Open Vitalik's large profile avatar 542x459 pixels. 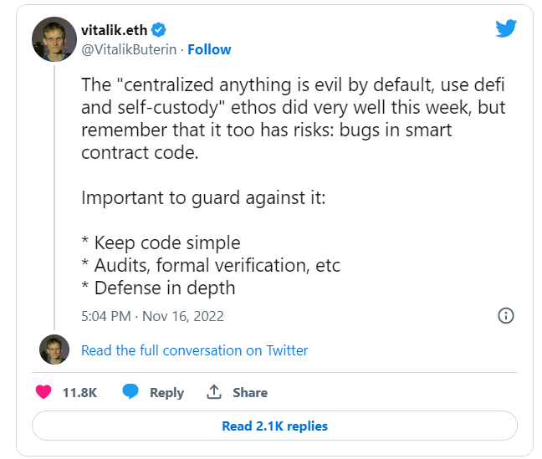[54, 39]
